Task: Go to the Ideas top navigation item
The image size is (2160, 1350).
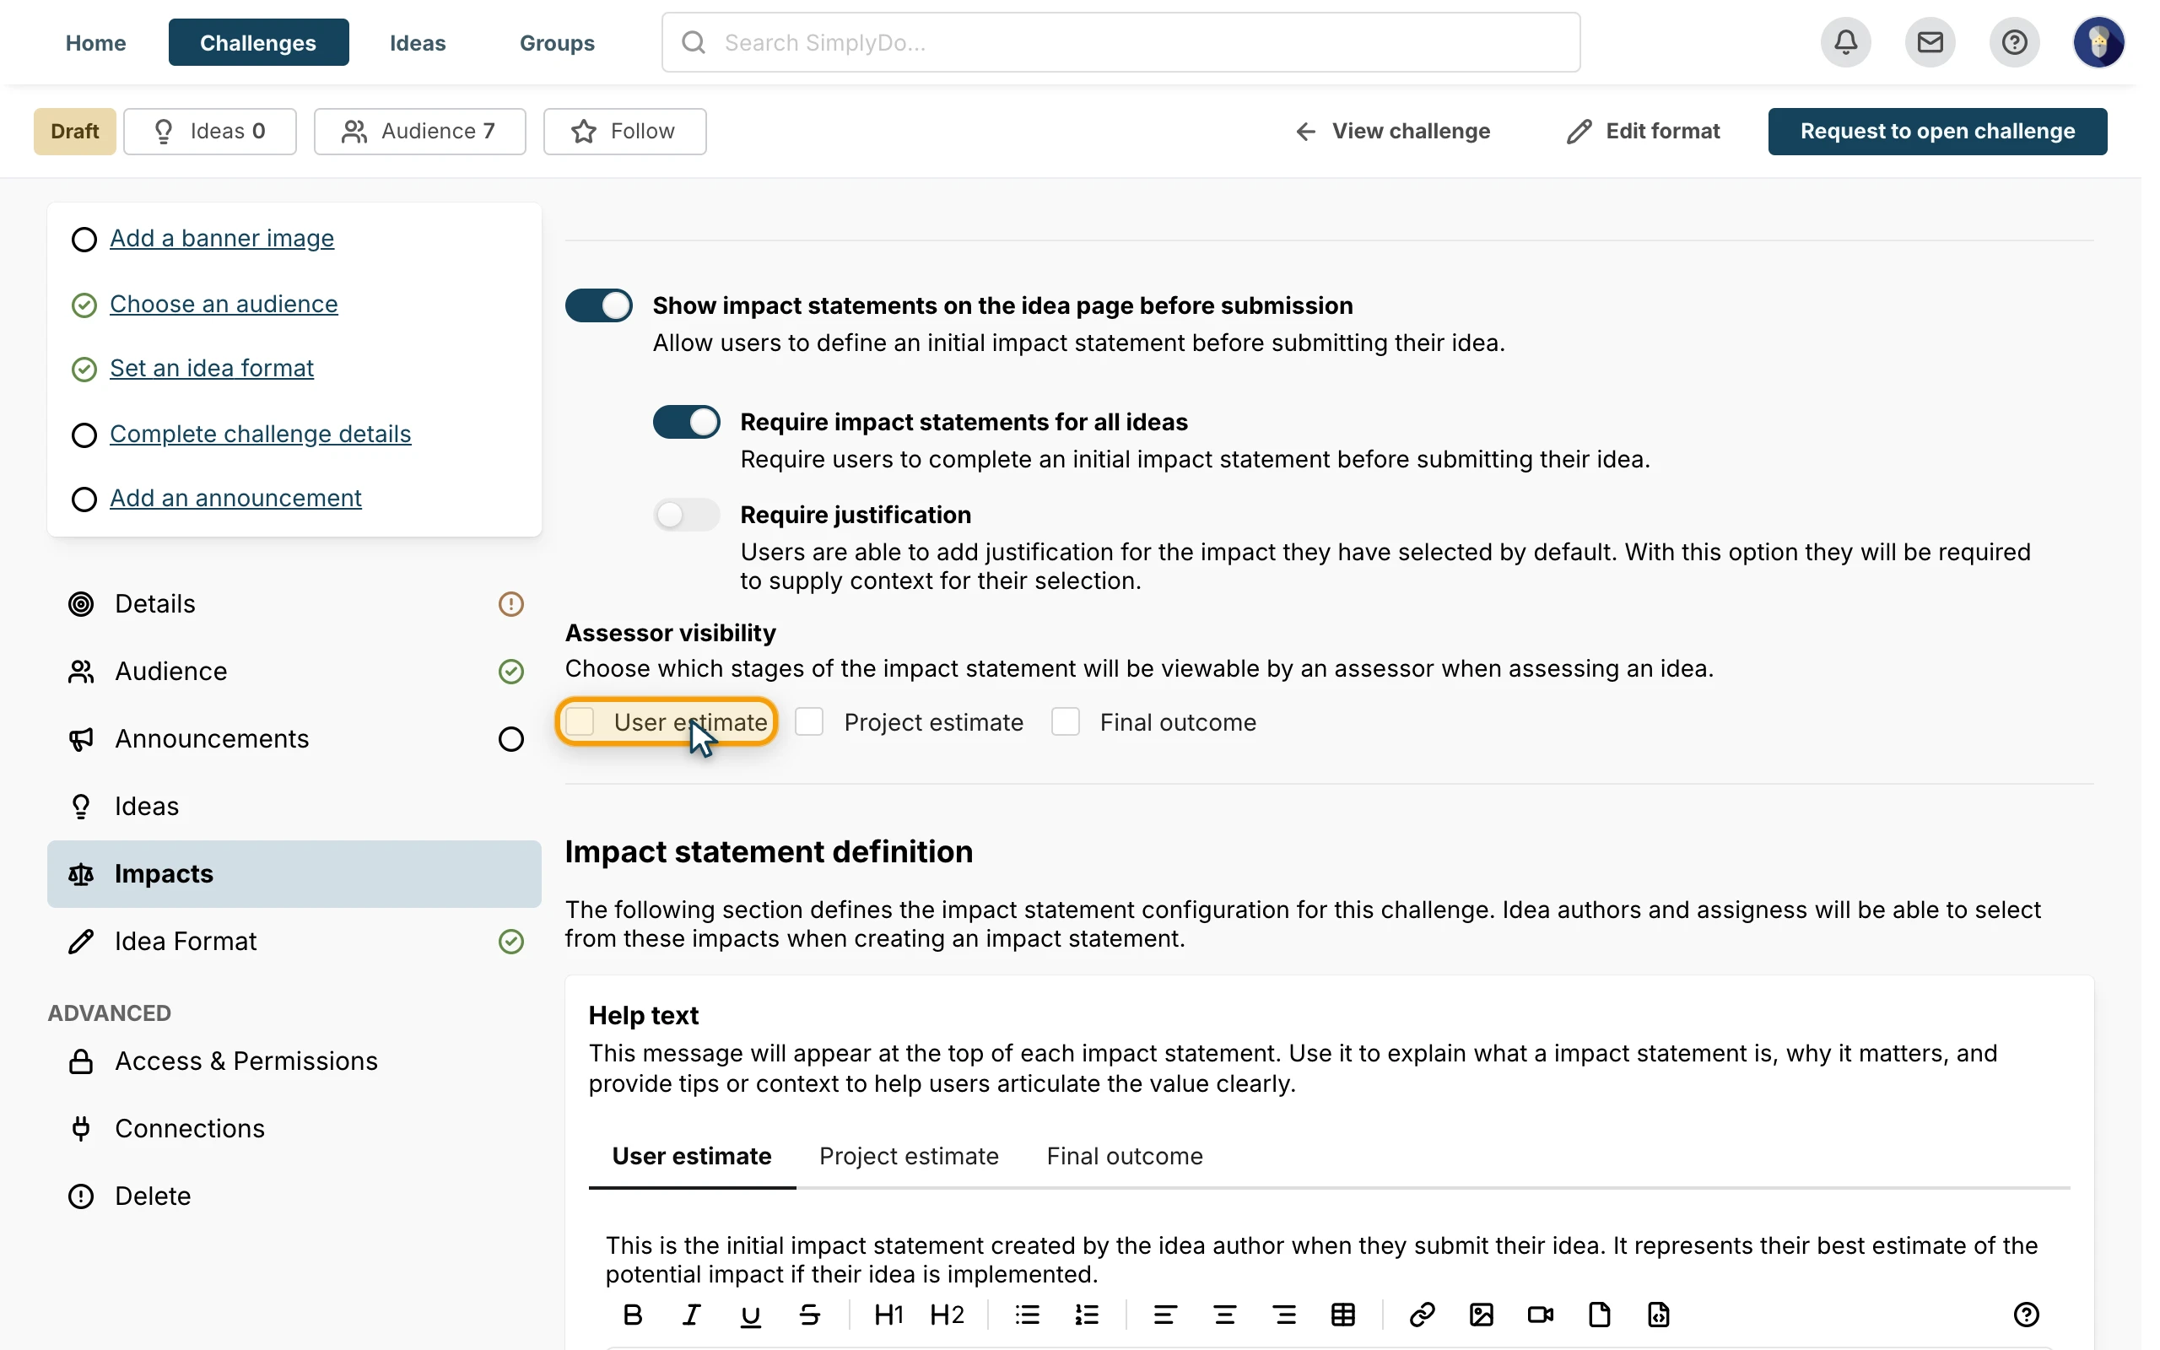Action: click(x=418, y=43)
